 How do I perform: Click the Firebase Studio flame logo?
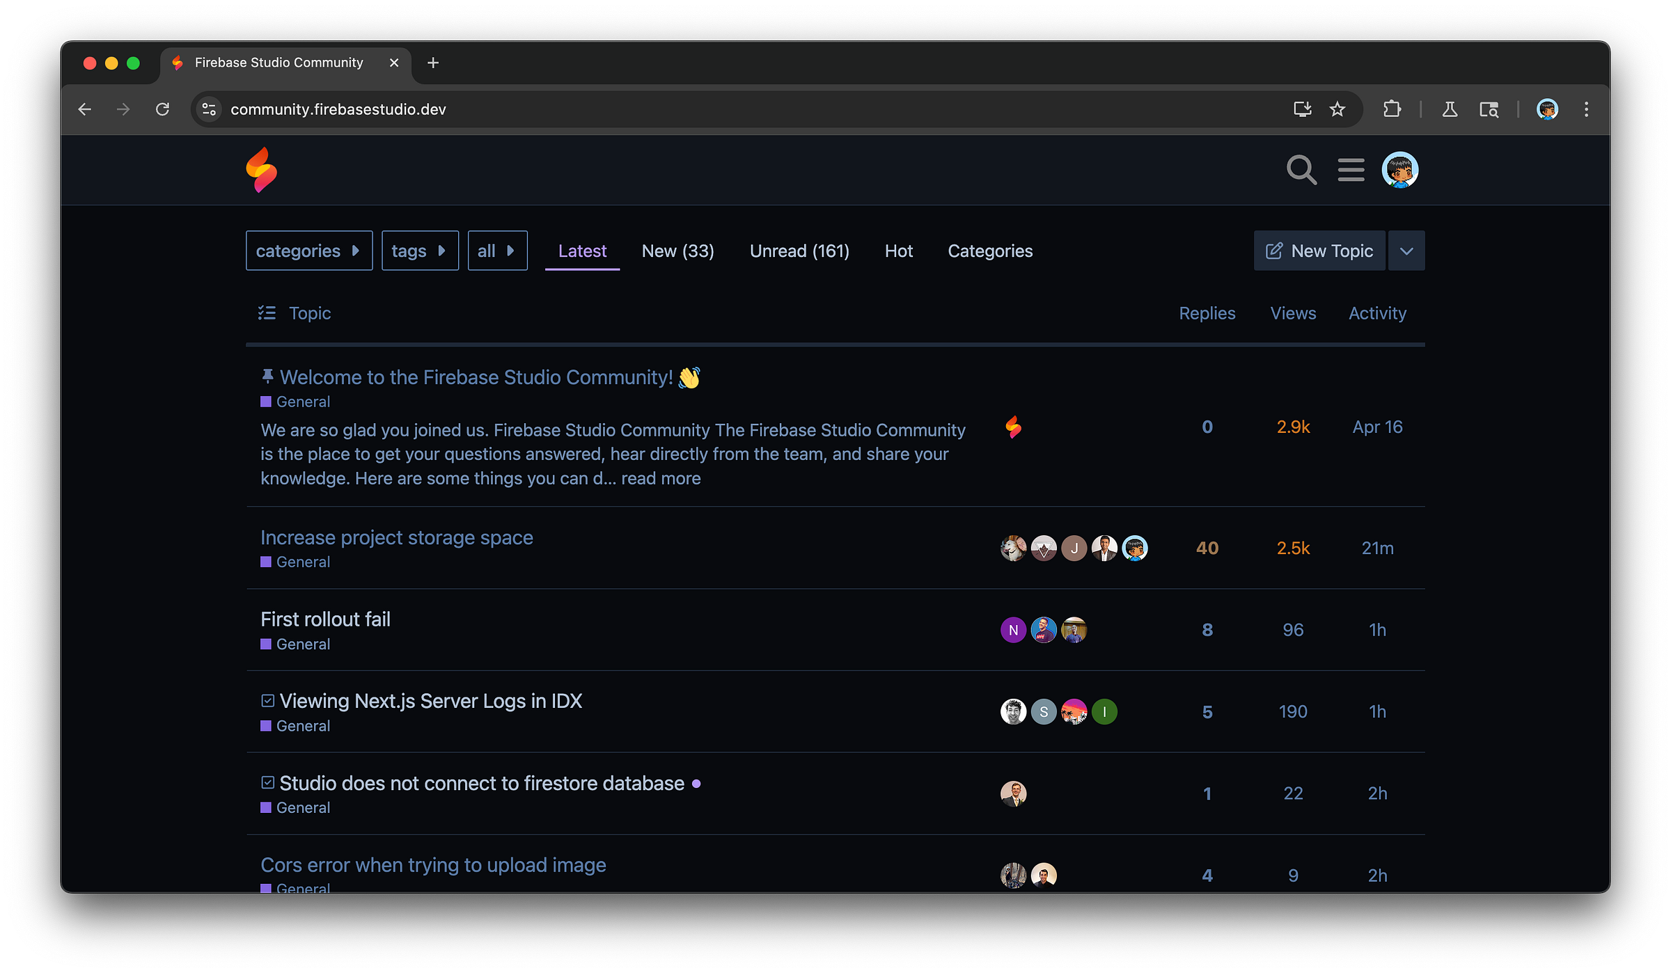[262, 170]
